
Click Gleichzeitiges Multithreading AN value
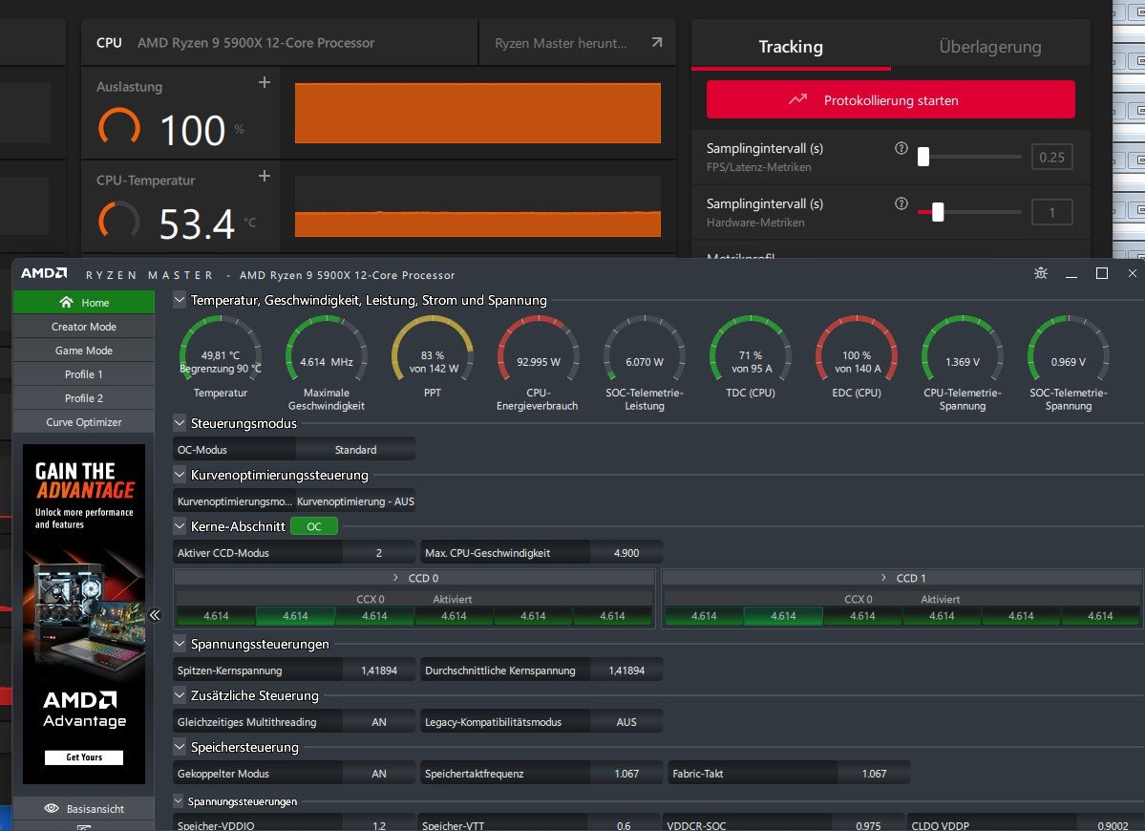(x=379, y=721)
